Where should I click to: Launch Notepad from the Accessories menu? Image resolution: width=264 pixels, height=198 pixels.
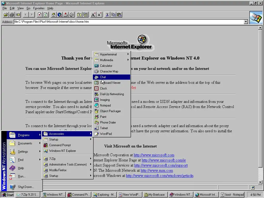(111, 105)
